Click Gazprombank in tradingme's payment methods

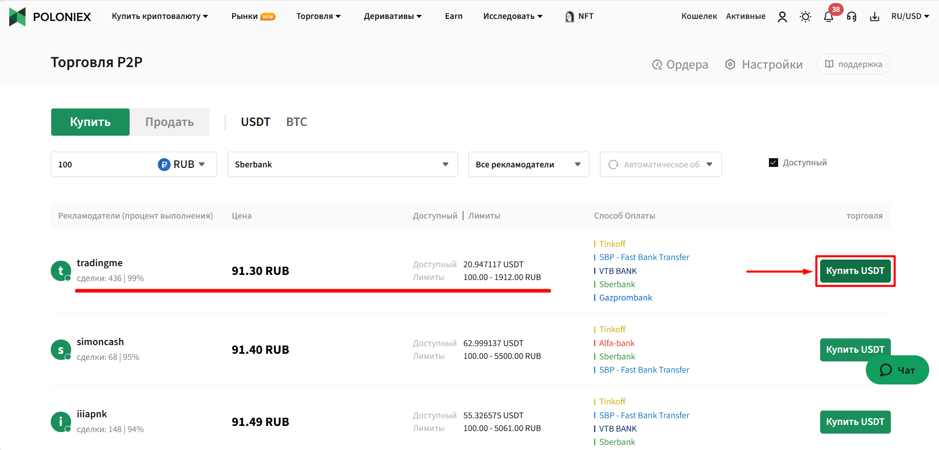[625, 297]
